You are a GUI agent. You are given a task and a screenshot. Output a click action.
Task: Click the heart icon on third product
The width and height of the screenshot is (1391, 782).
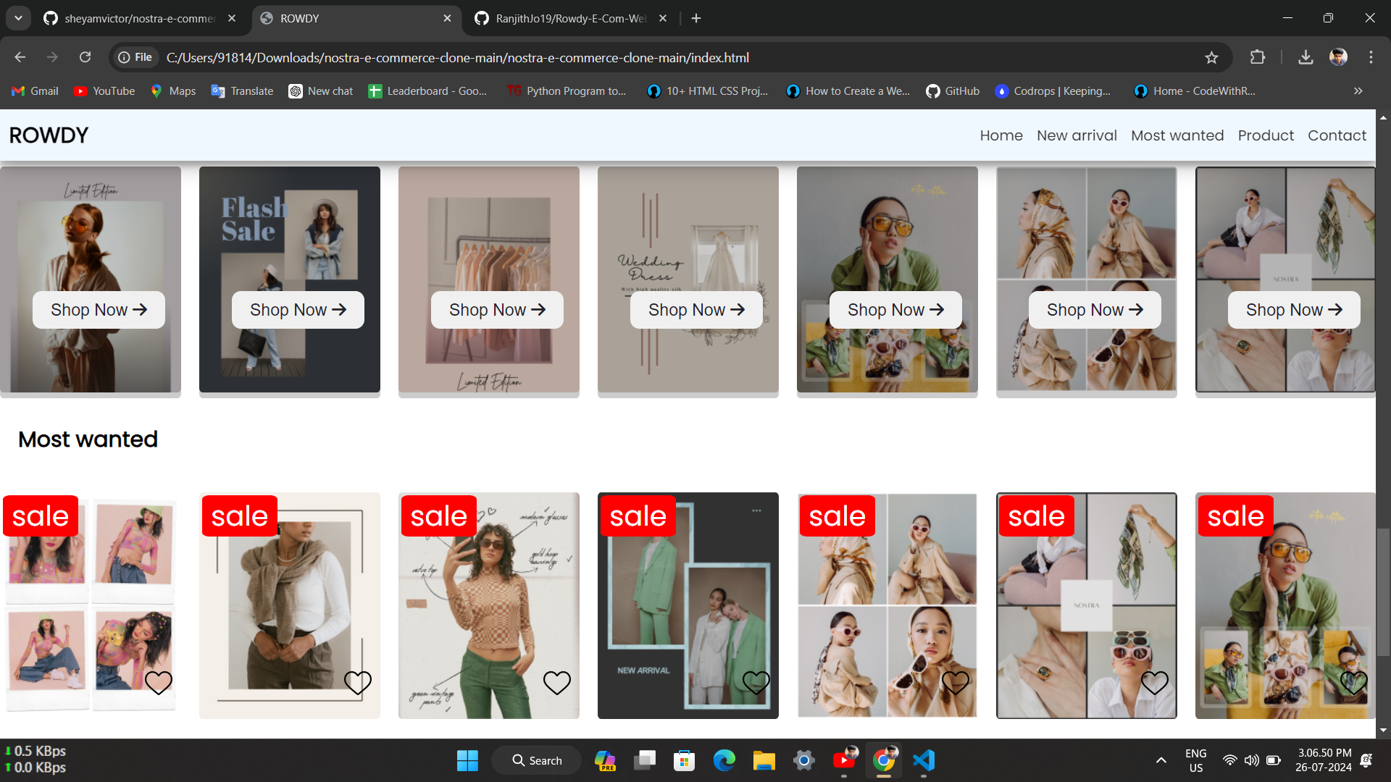click(x=557, y=683)
